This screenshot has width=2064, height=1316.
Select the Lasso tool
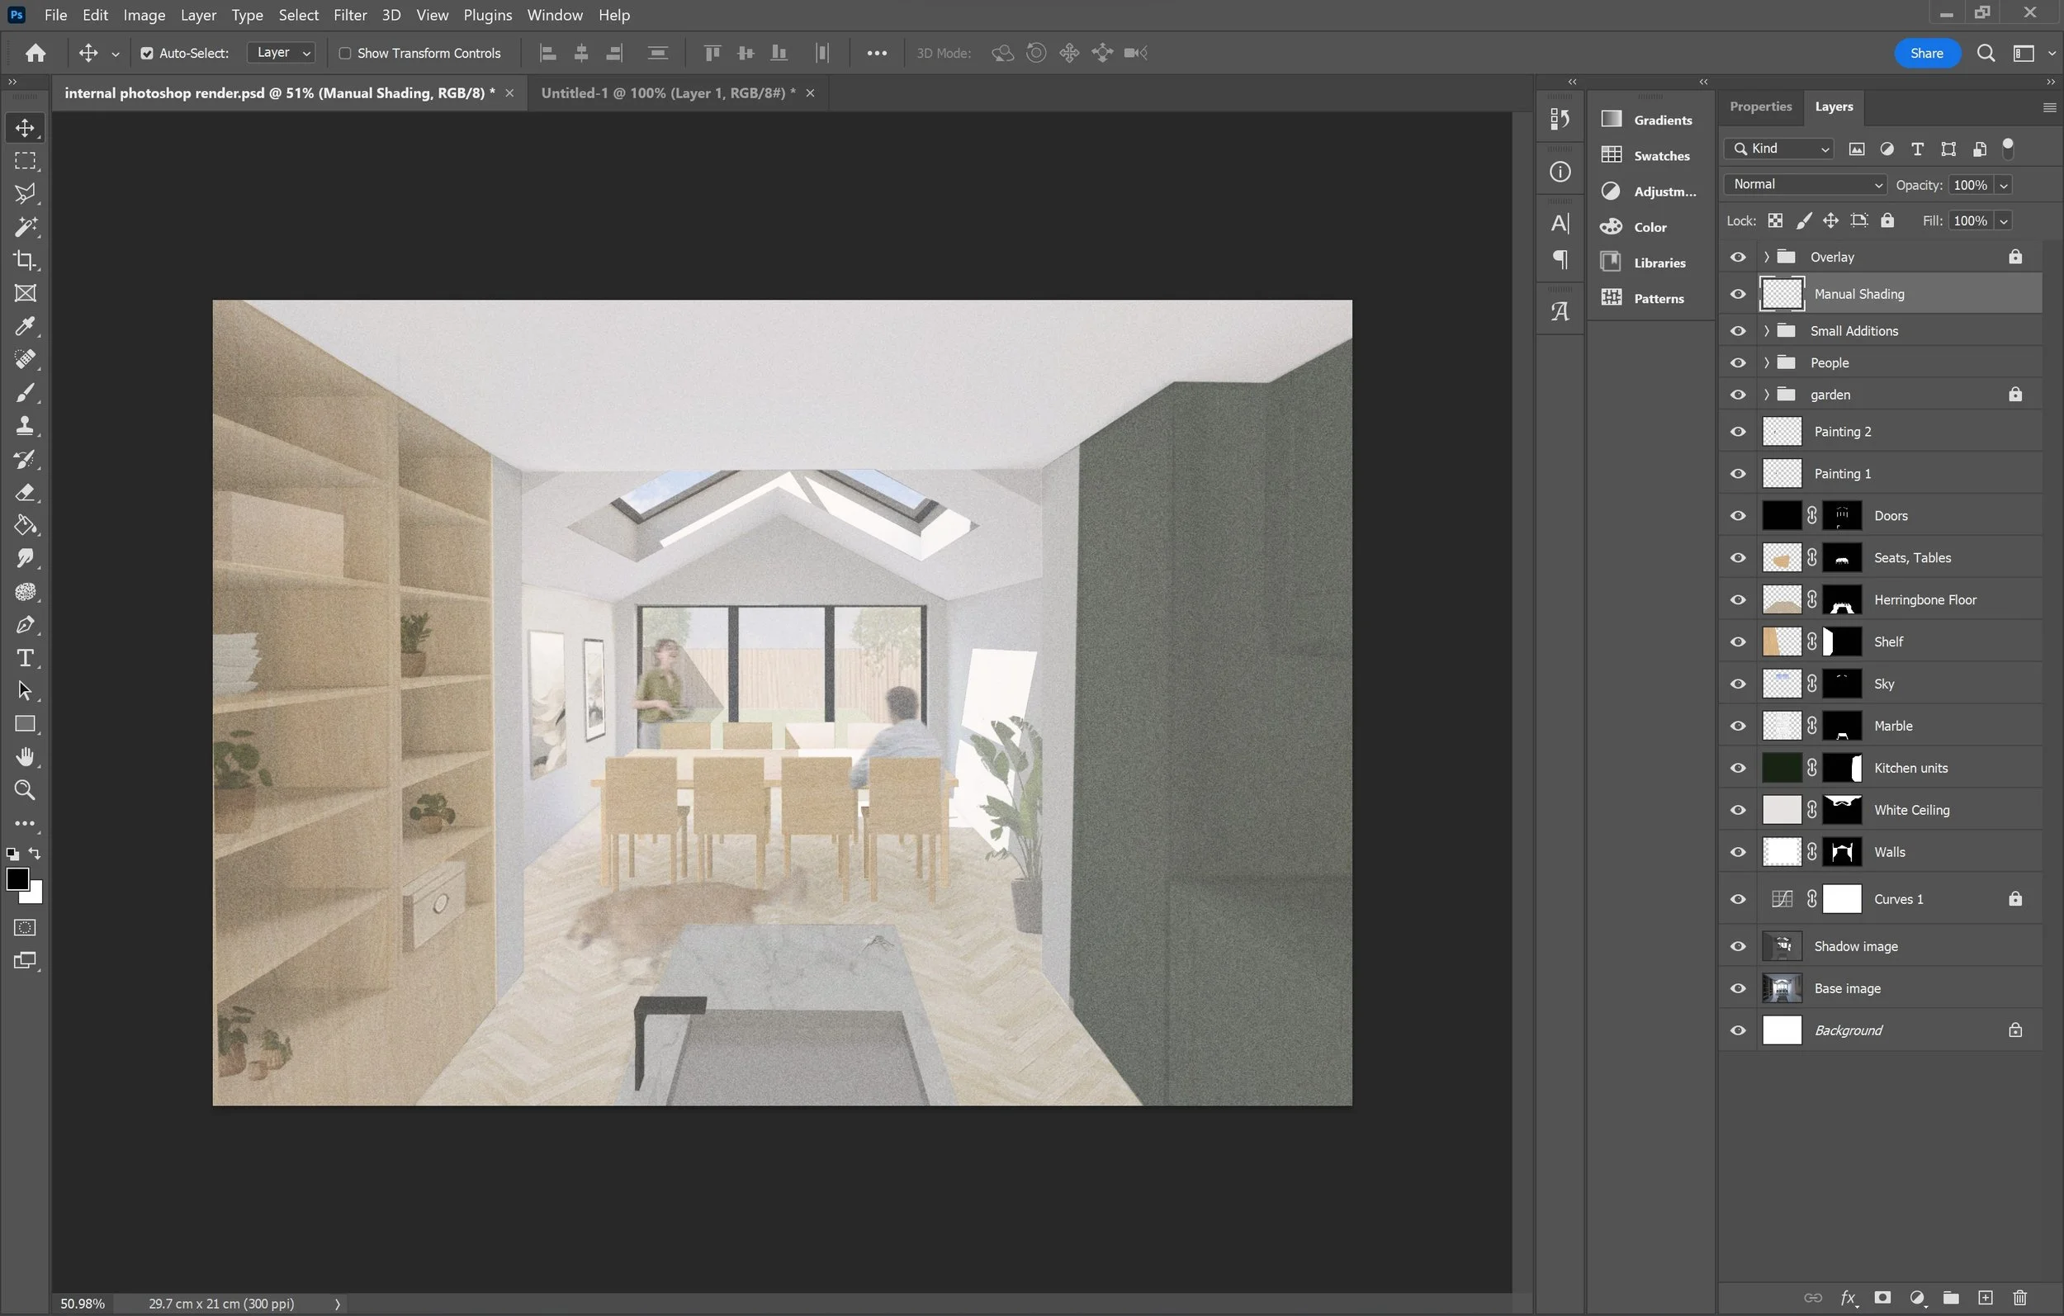25,194
